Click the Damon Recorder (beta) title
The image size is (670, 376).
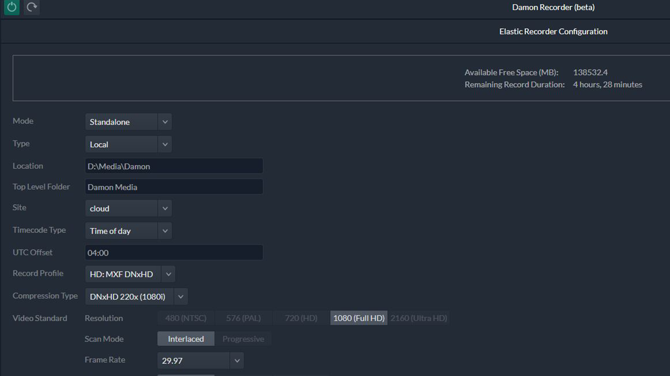pos(553,7)
